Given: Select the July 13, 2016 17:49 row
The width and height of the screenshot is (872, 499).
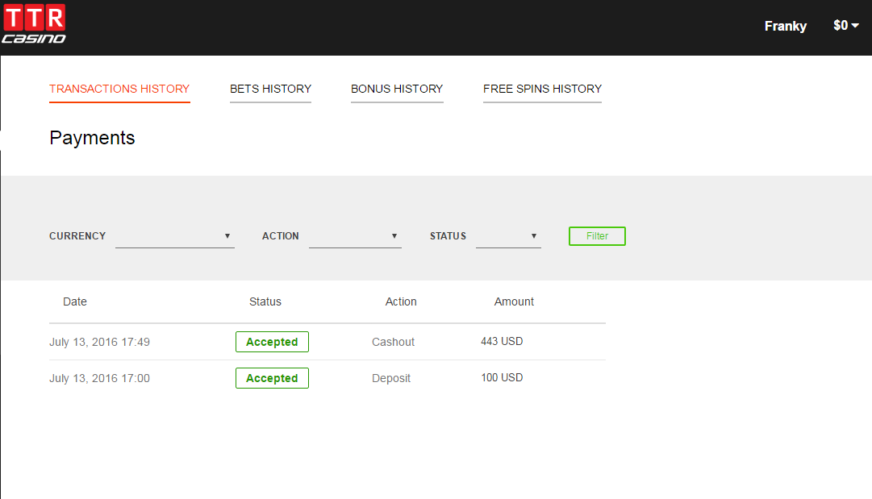Looking at the screenshot, I should (x=99, y=342).
